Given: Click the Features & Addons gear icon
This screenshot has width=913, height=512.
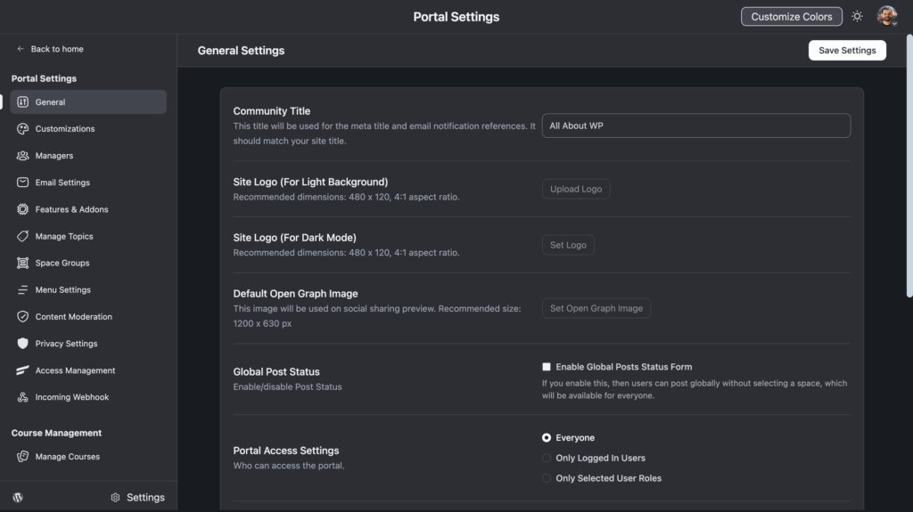Looking at the screenshot, I should (x=22, y=209).
